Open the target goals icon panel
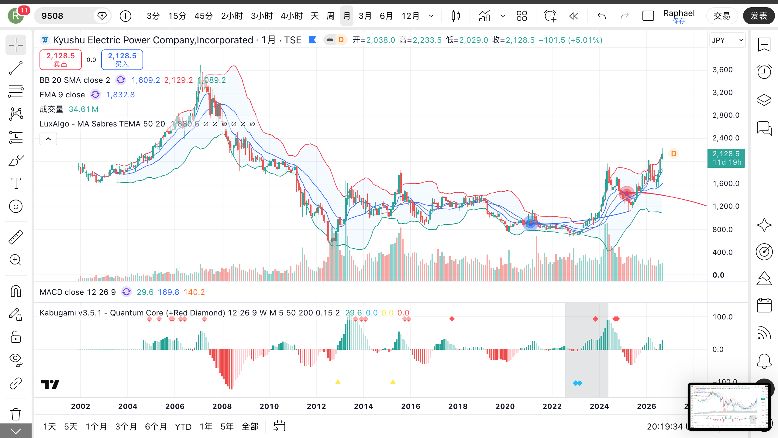 [x=764, y=251]
